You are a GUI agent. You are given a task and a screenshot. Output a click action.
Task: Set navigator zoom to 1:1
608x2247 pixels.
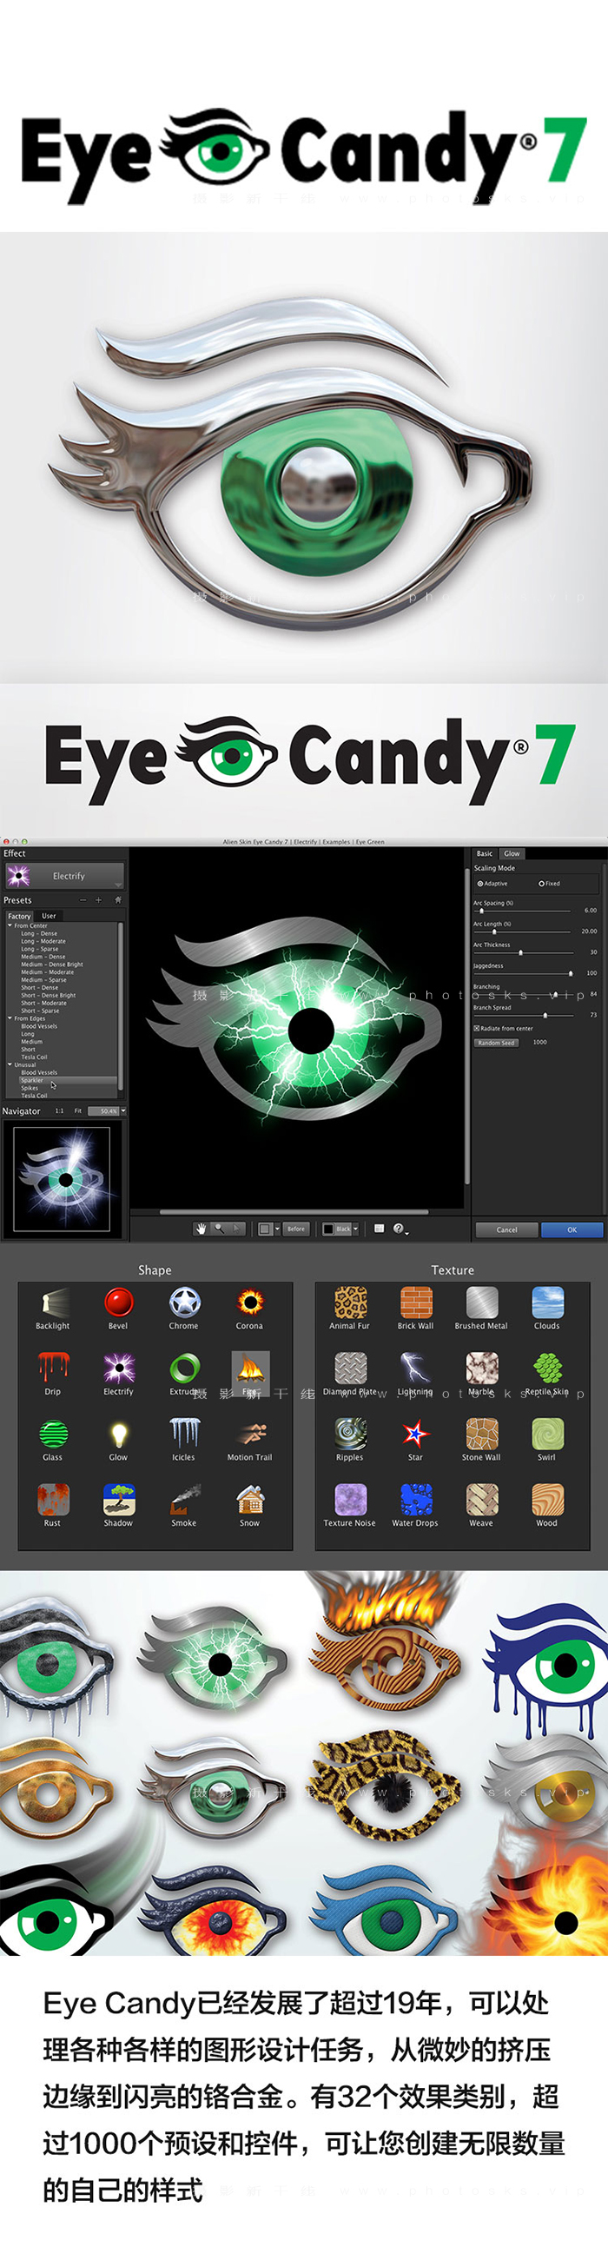59,1110
